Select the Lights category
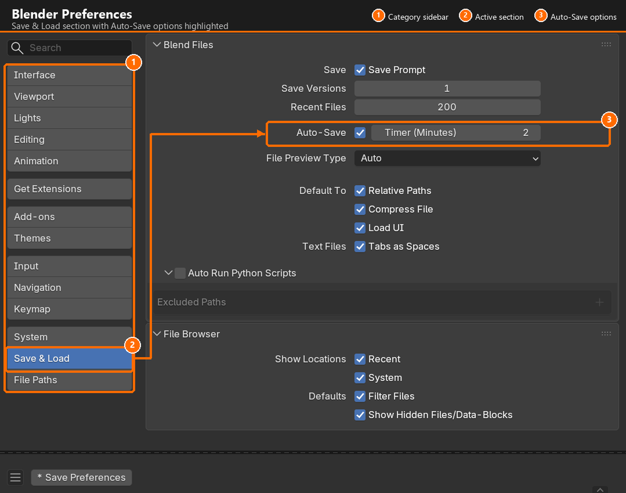This screenshot has height=493, width=626. 70,118
